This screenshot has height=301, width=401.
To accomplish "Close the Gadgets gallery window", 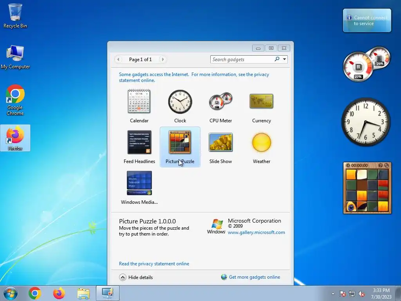I will pyautogui.click(x=284, y=48).
